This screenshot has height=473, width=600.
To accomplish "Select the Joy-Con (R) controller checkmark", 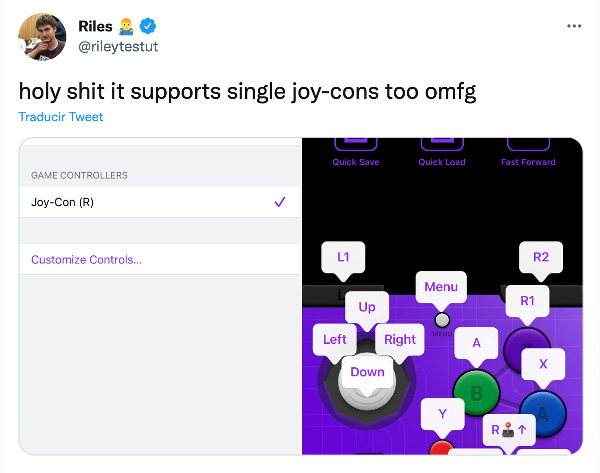I will click(x=280, y=202).
